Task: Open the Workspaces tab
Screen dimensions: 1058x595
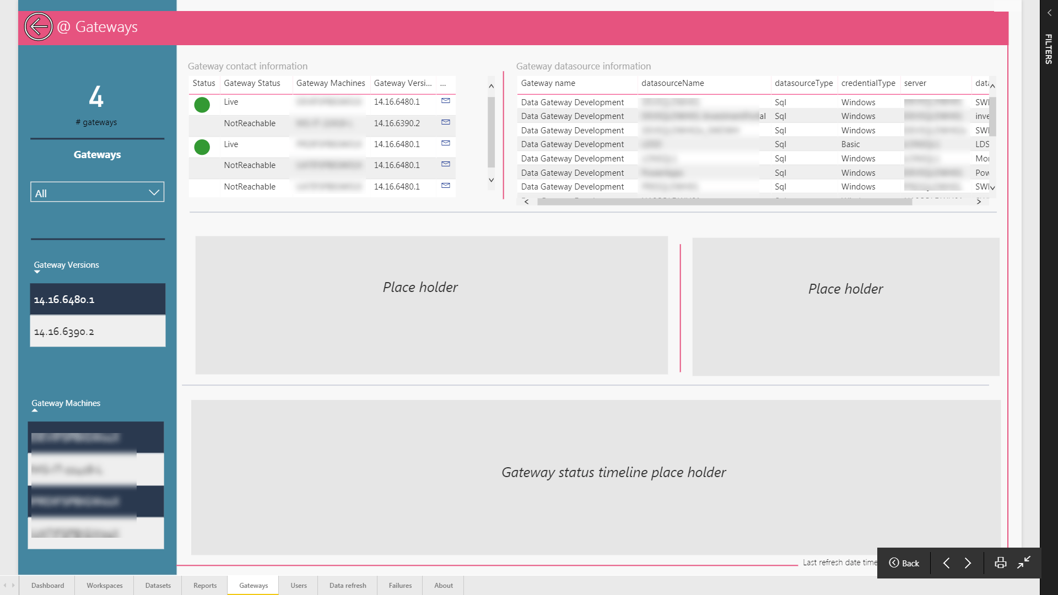Action: tap(104, 585)
